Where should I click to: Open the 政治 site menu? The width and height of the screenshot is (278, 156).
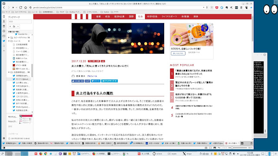tap(107, 16)
